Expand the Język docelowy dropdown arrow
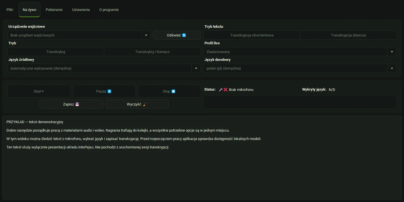This screenshot has height=202, width=404. tap(392, 68)
